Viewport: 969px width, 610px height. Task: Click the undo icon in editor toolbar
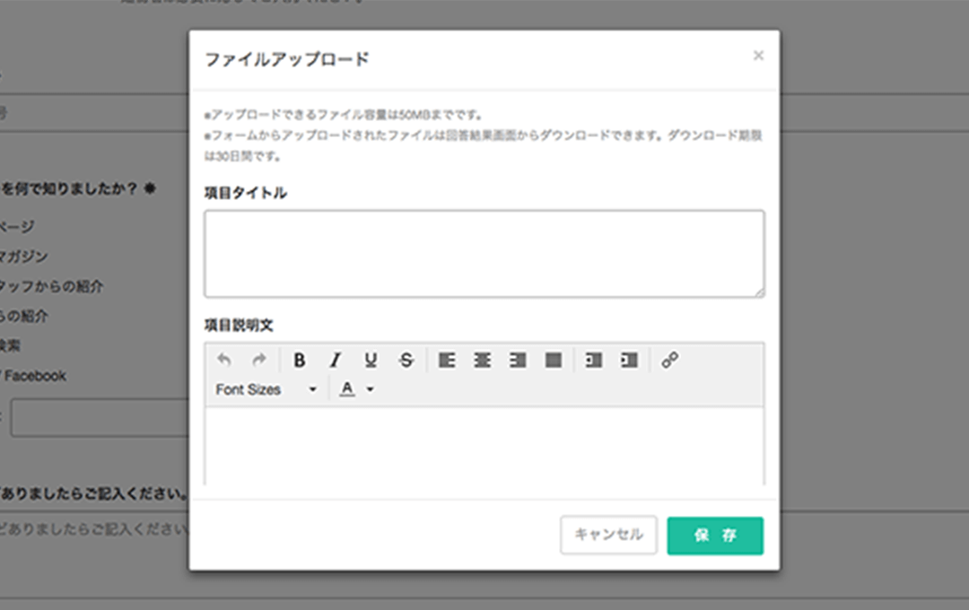pos(223,360)
